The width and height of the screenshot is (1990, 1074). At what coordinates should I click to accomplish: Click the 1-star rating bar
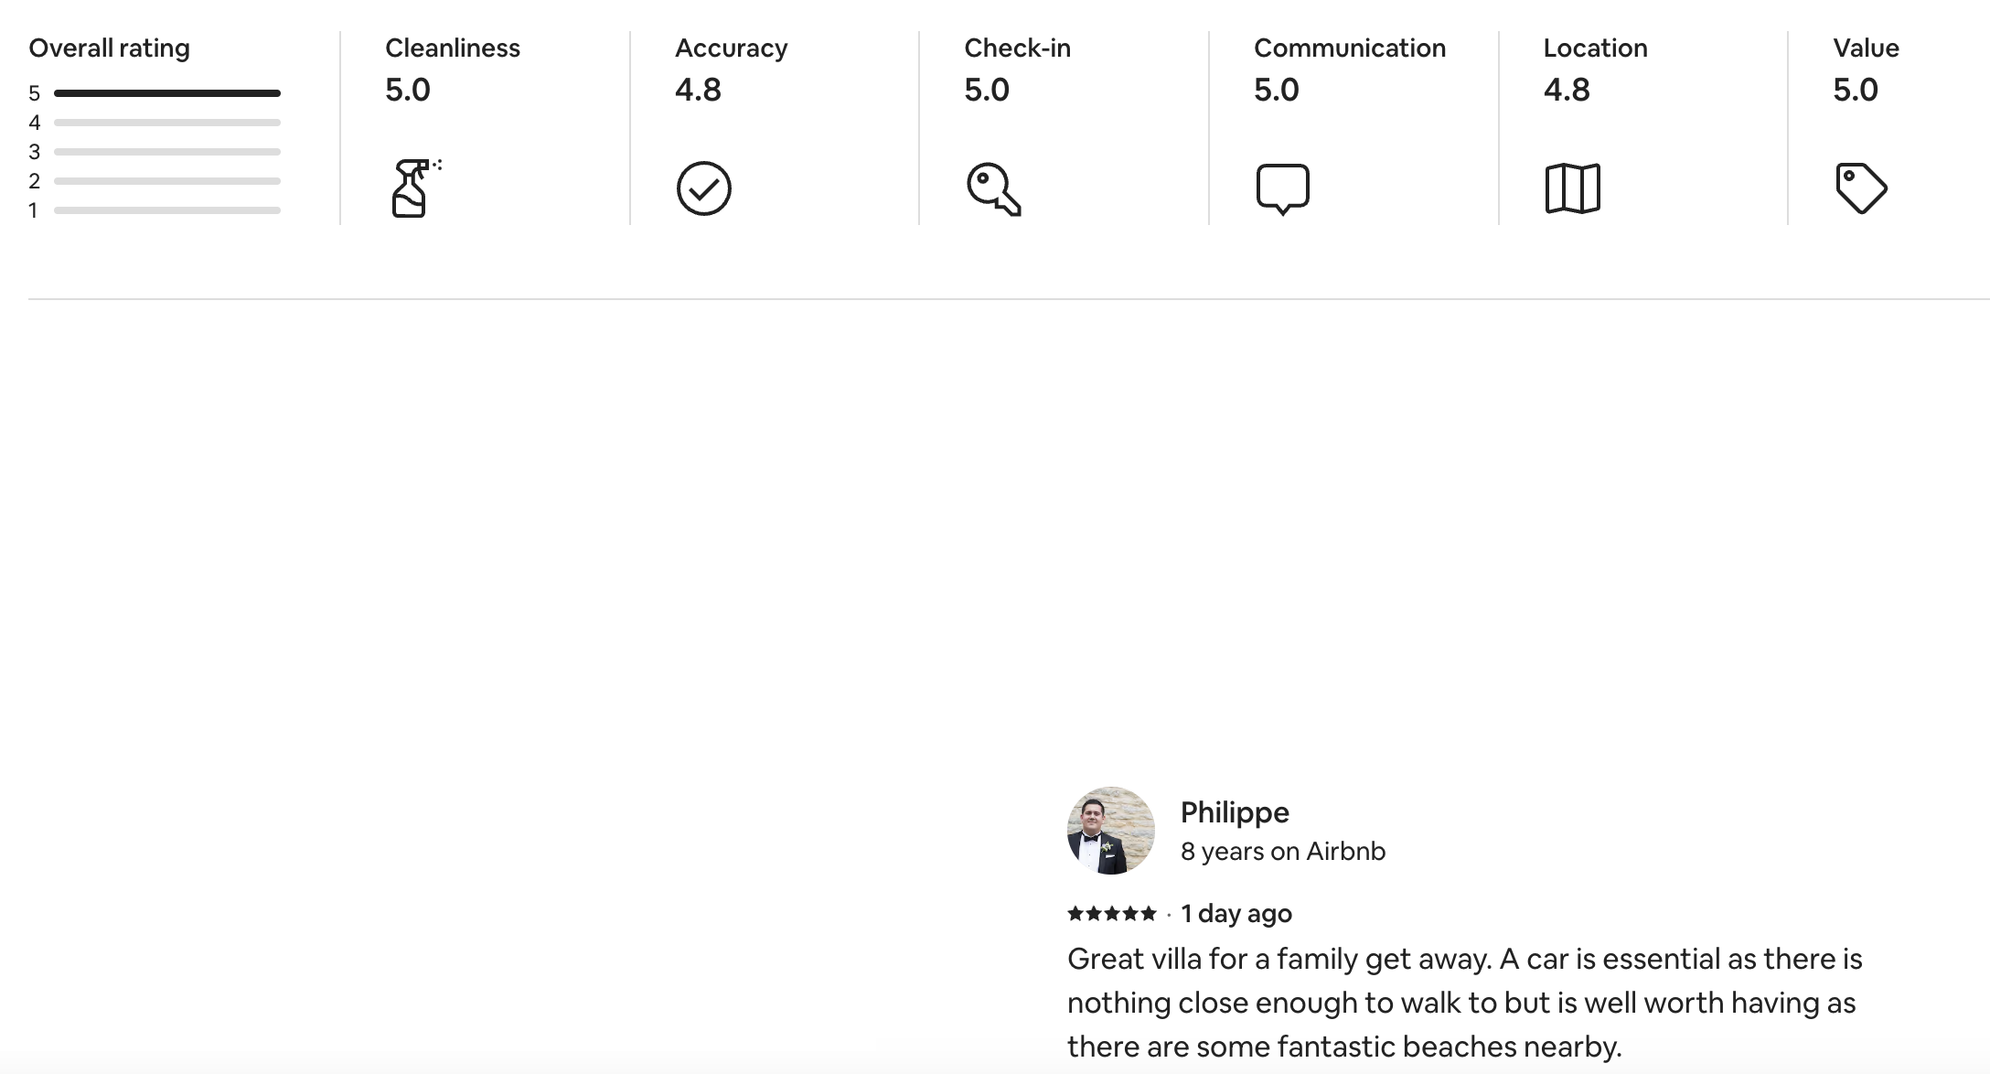[x=167, y=210]
